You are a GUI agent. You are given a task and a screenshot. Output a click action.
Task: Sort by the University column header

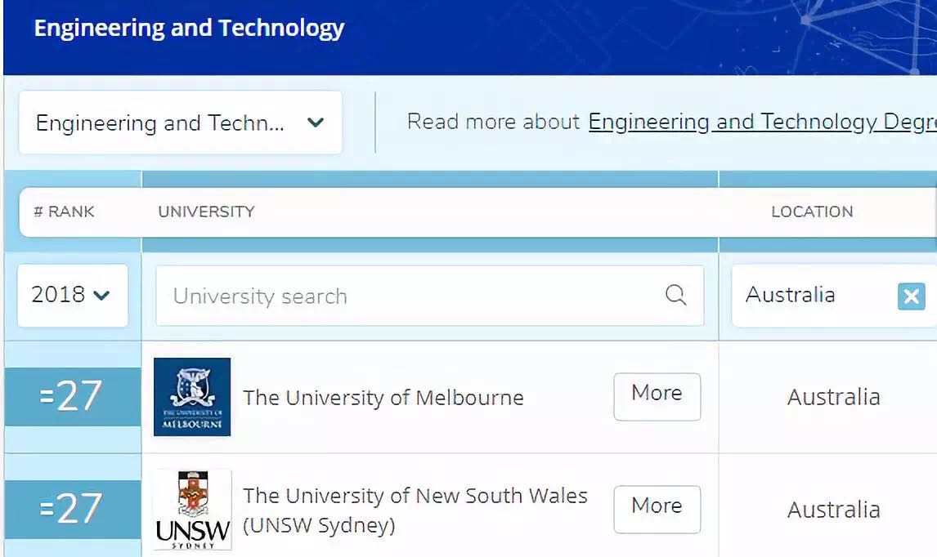click(206, 212)
